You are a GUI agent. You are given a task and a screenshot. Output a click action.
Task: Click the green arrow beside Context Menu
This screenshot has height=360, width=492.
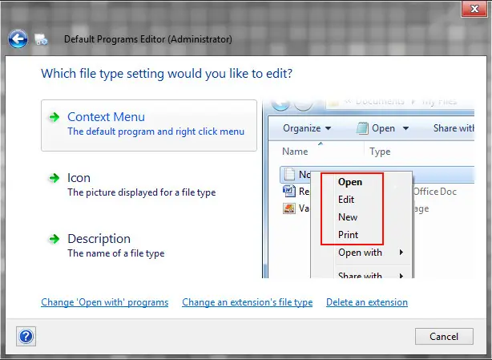(54, 117)
